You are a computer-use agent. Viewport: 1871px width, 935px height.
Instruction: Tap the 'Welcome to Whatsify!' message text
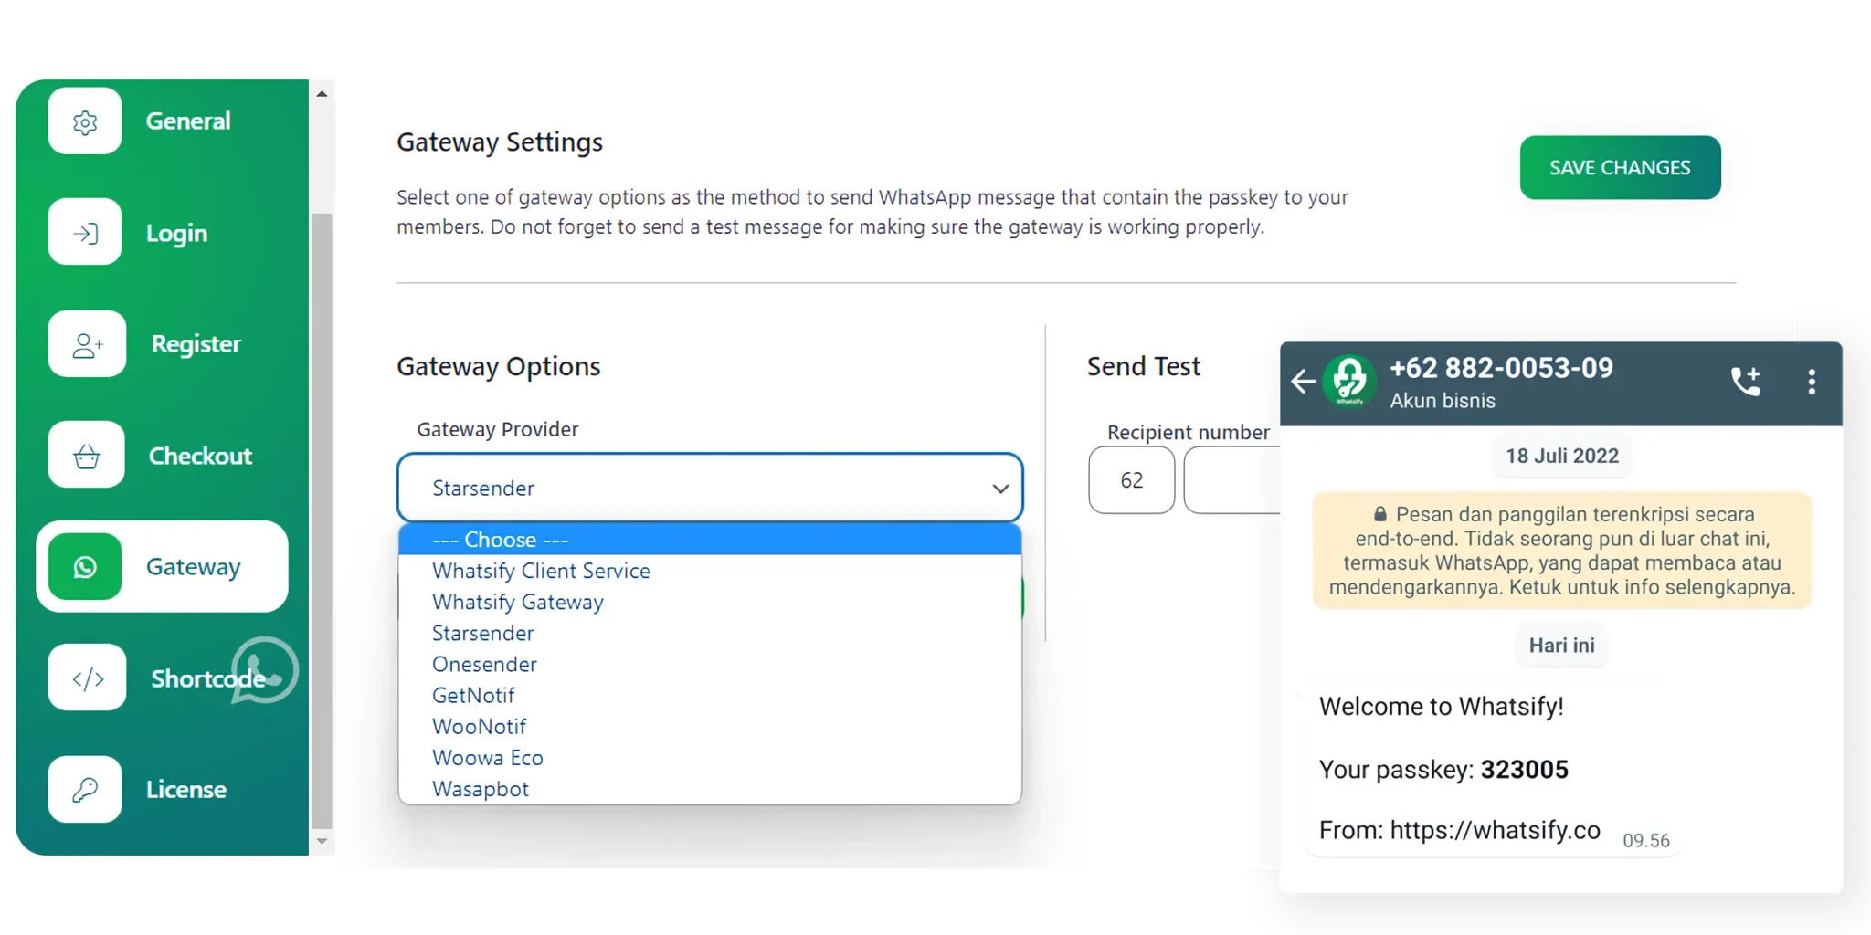click(1442, 707)
